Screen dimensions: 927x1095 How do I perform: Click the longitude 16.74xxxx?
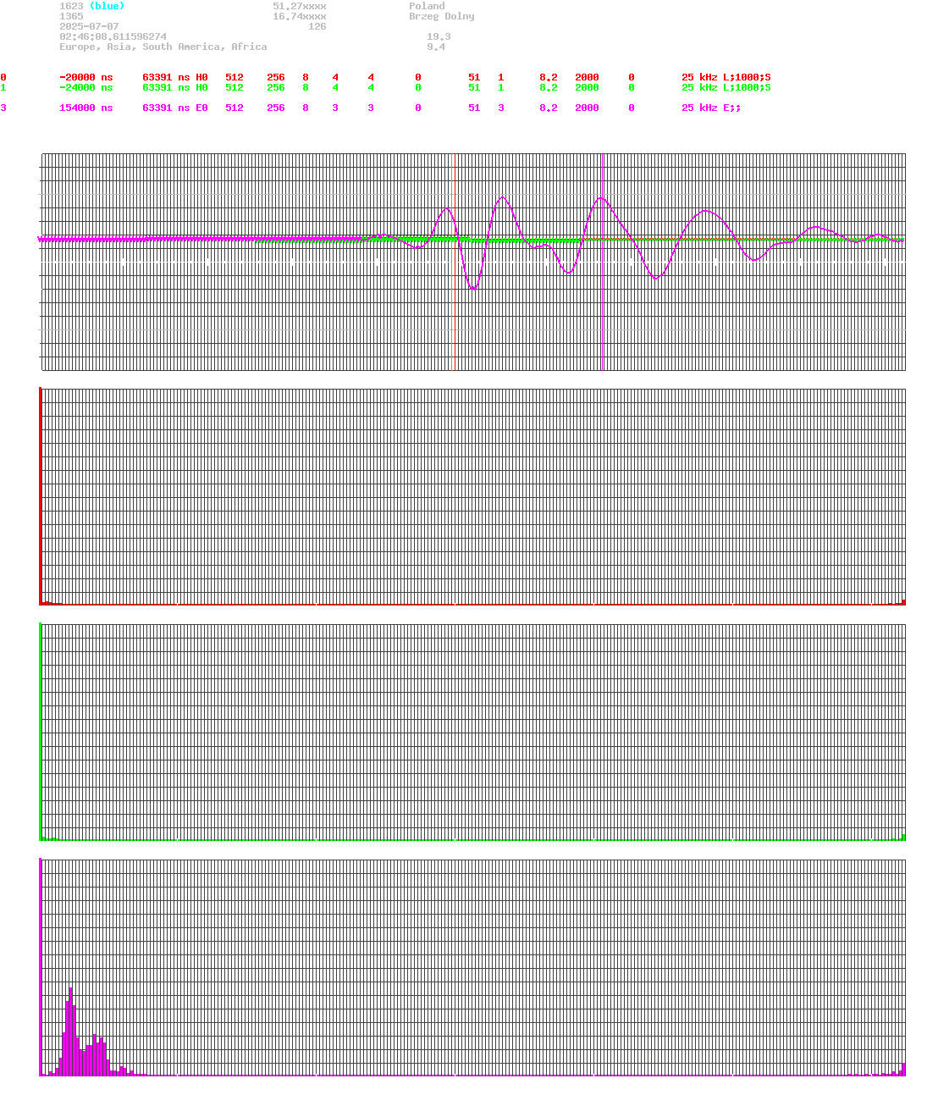[299, 16]
